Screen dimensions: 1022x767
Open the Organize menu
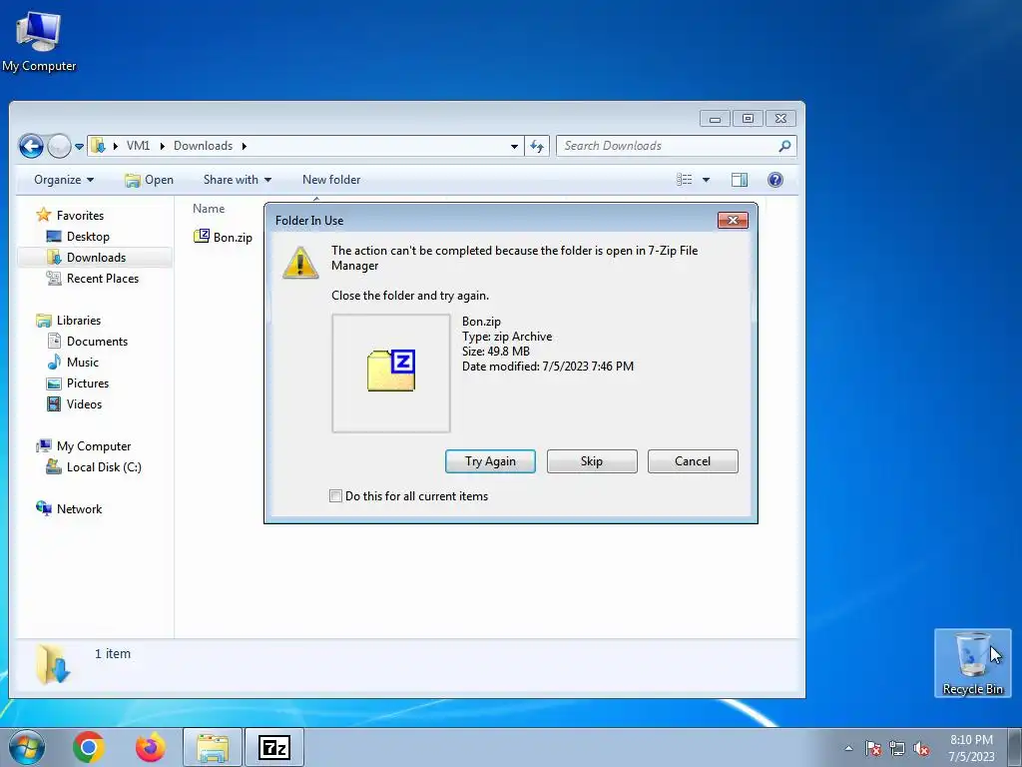[64, 180]
